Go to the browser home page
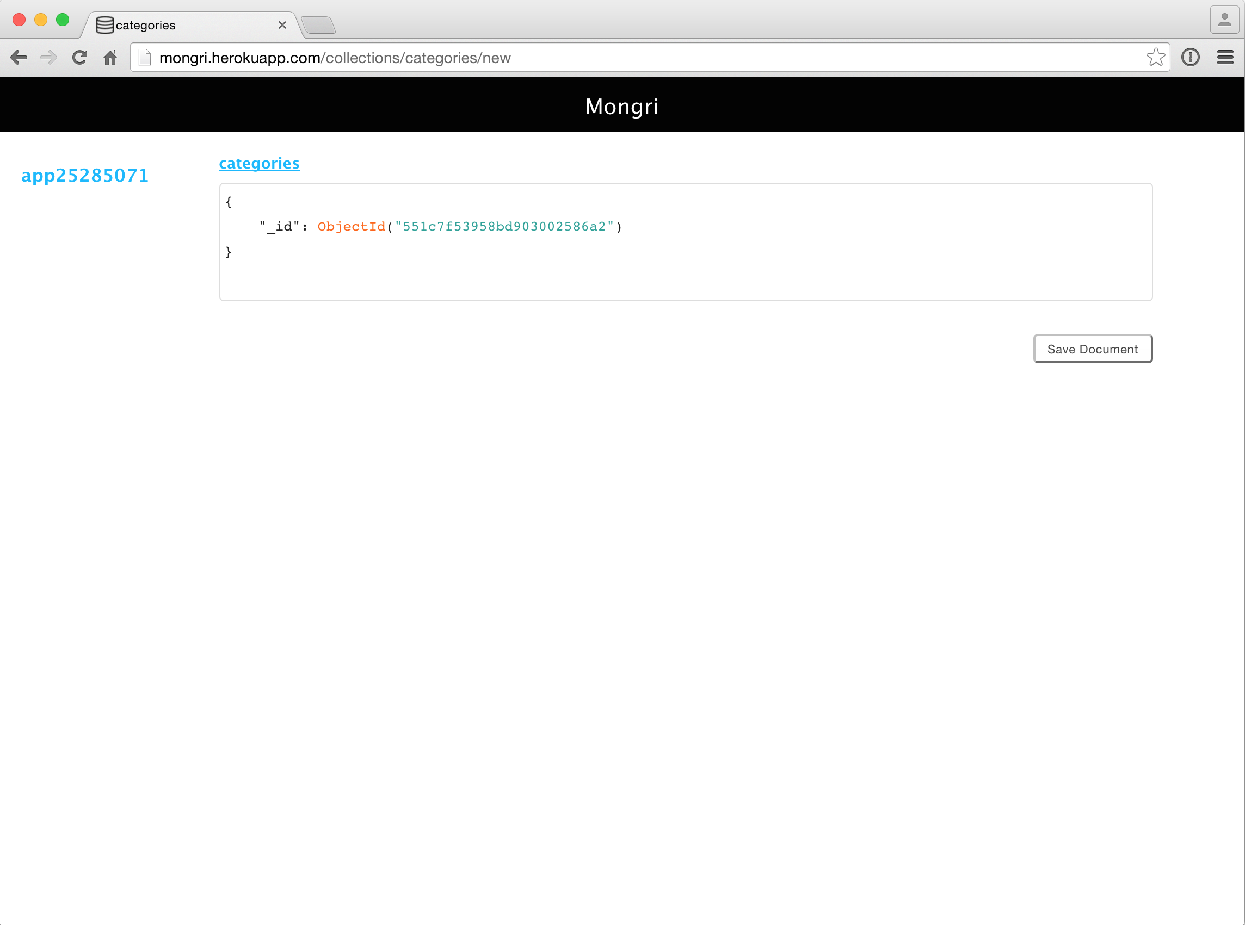The width and height of the screenshot is (1245, 925). [x=110, y=58]
